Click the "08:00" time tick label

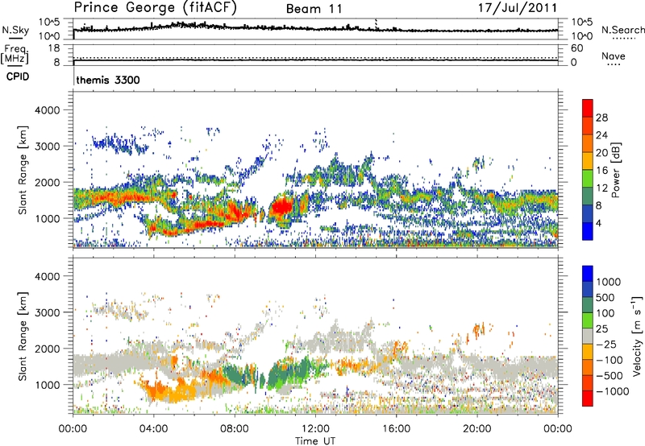(235, 429)
